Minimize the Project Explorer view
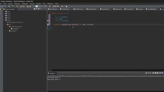Viewport: 164px width, 92px height. pyautogui.click(x=43, y=9)
